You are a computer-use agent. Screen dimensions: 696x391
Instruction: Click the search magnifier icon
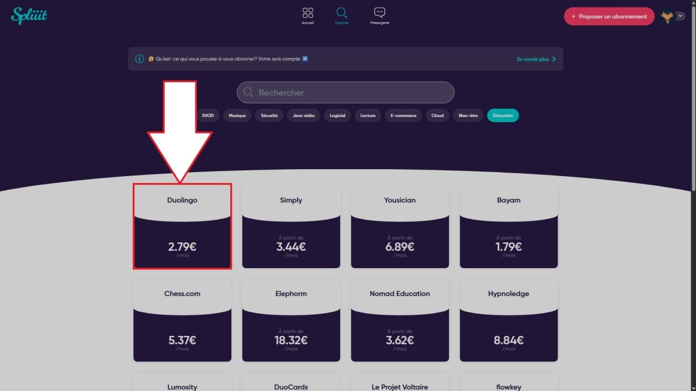[249, 93]
